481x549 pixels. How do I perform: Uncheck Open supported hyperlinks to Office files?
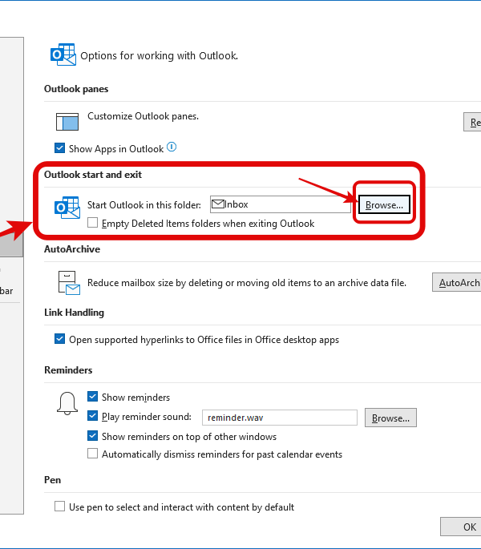(x=59, y=339)
